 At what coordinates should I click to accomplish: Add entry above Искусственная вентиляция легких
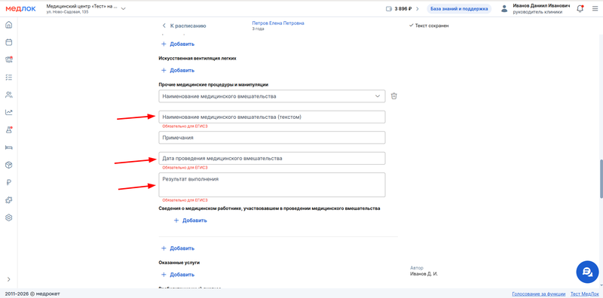click(x=178, y=44)
